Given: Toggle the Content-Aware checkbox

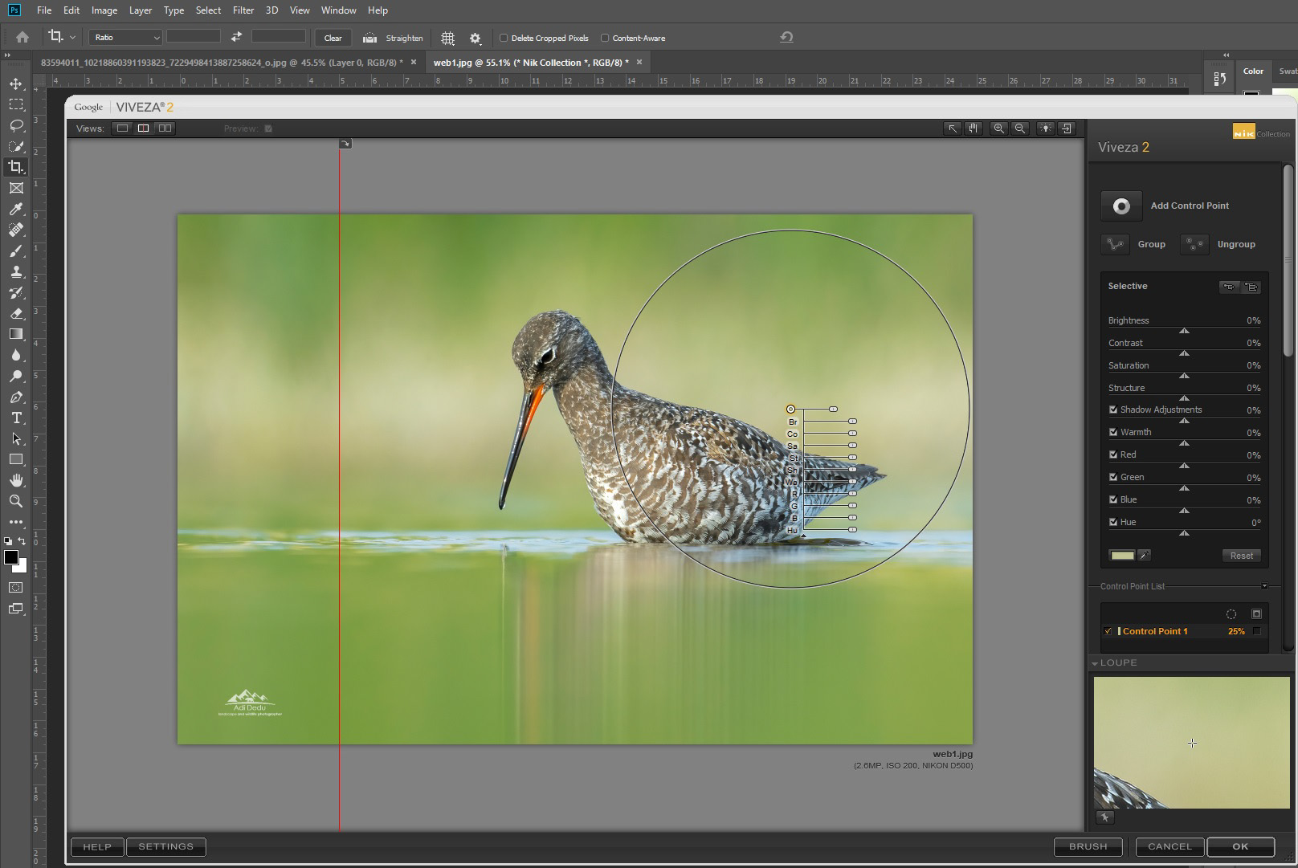Looking at the screenshot, I should pos(605,38).
